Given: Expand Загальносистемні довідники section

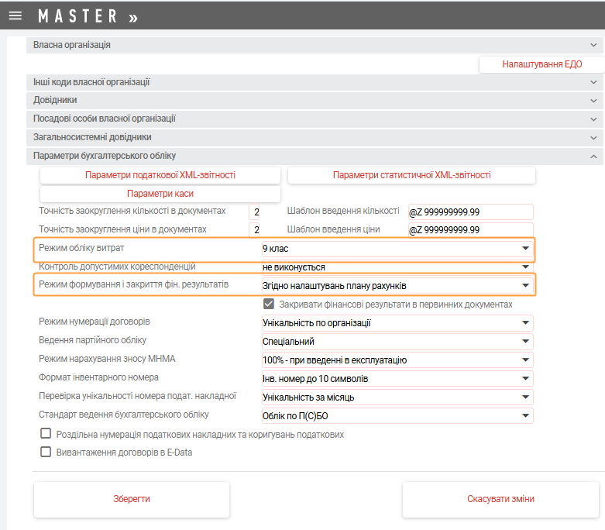Looking at the screenshot, I should (315, 137).
